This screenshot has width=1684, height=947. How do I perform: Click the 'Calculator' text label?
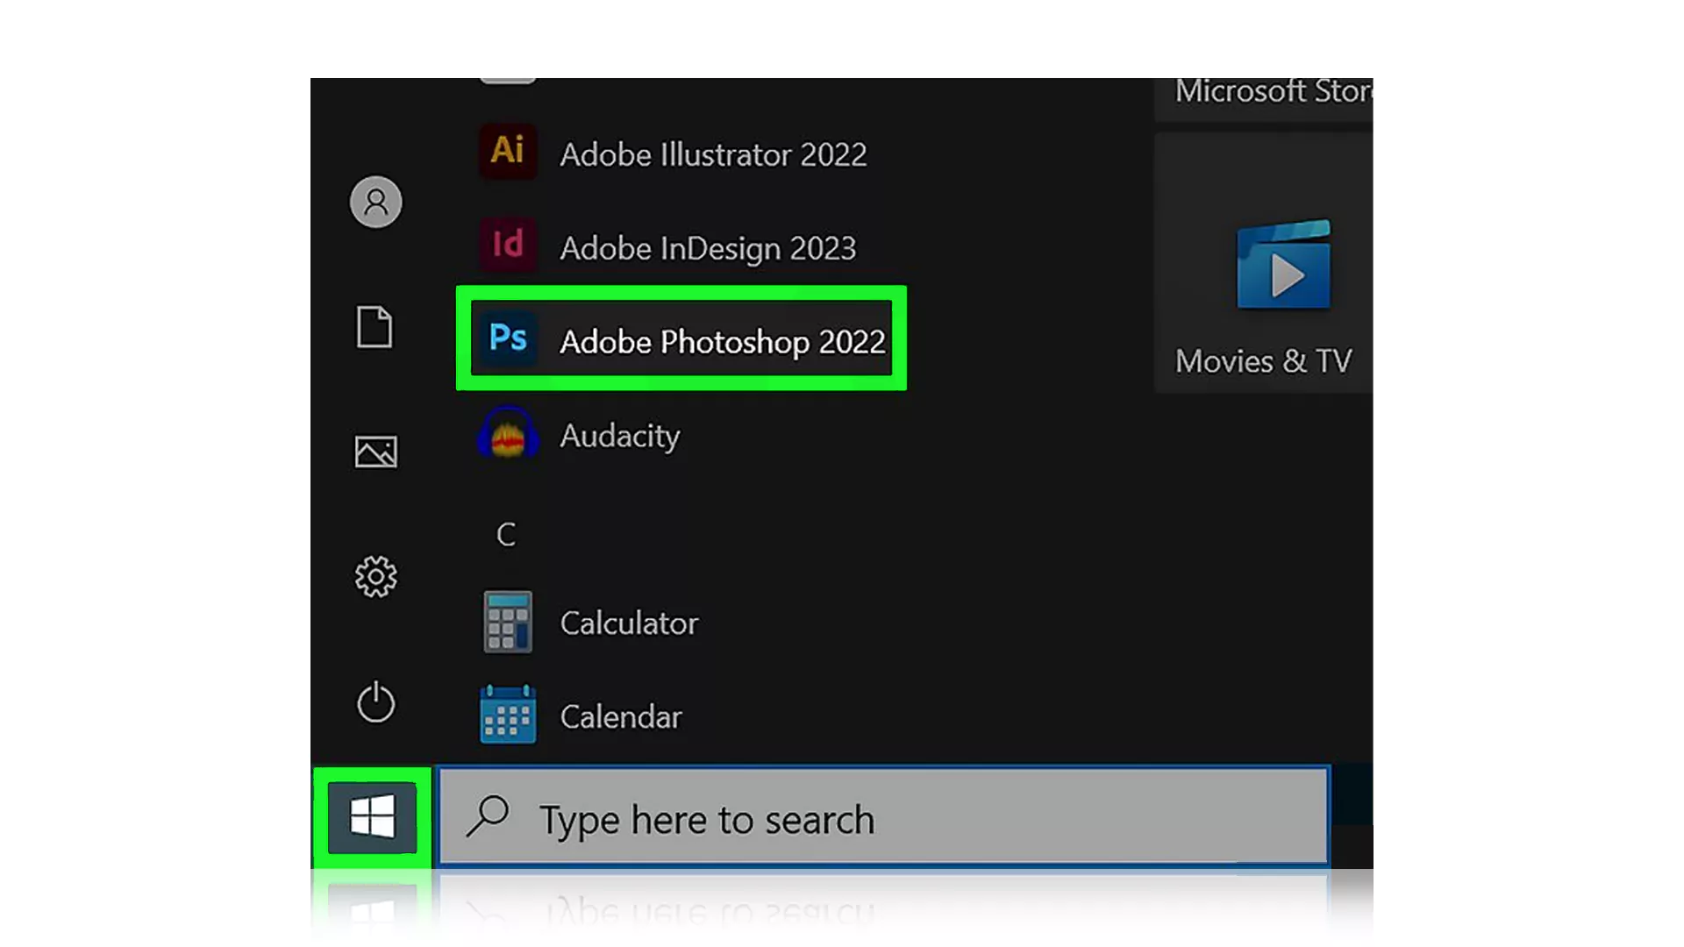pos(629,623)
